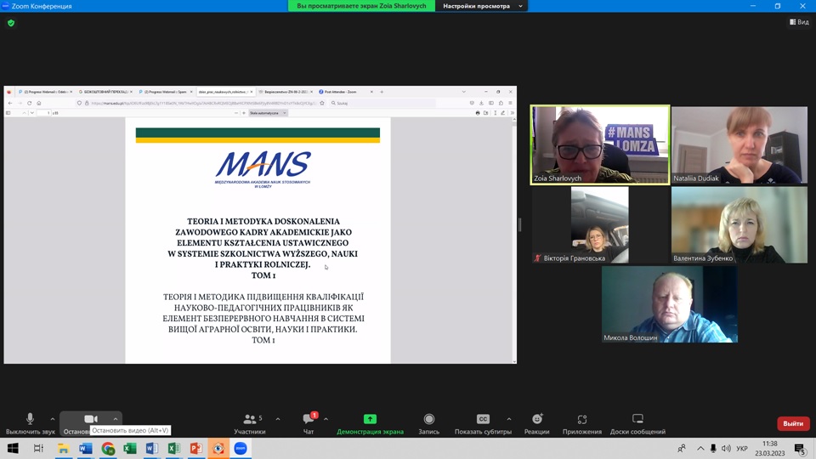Viewport: 816px width, 459px height.
Task: Switch to Bezpieczenstwo browser tab
Action: tap(285, 92)
